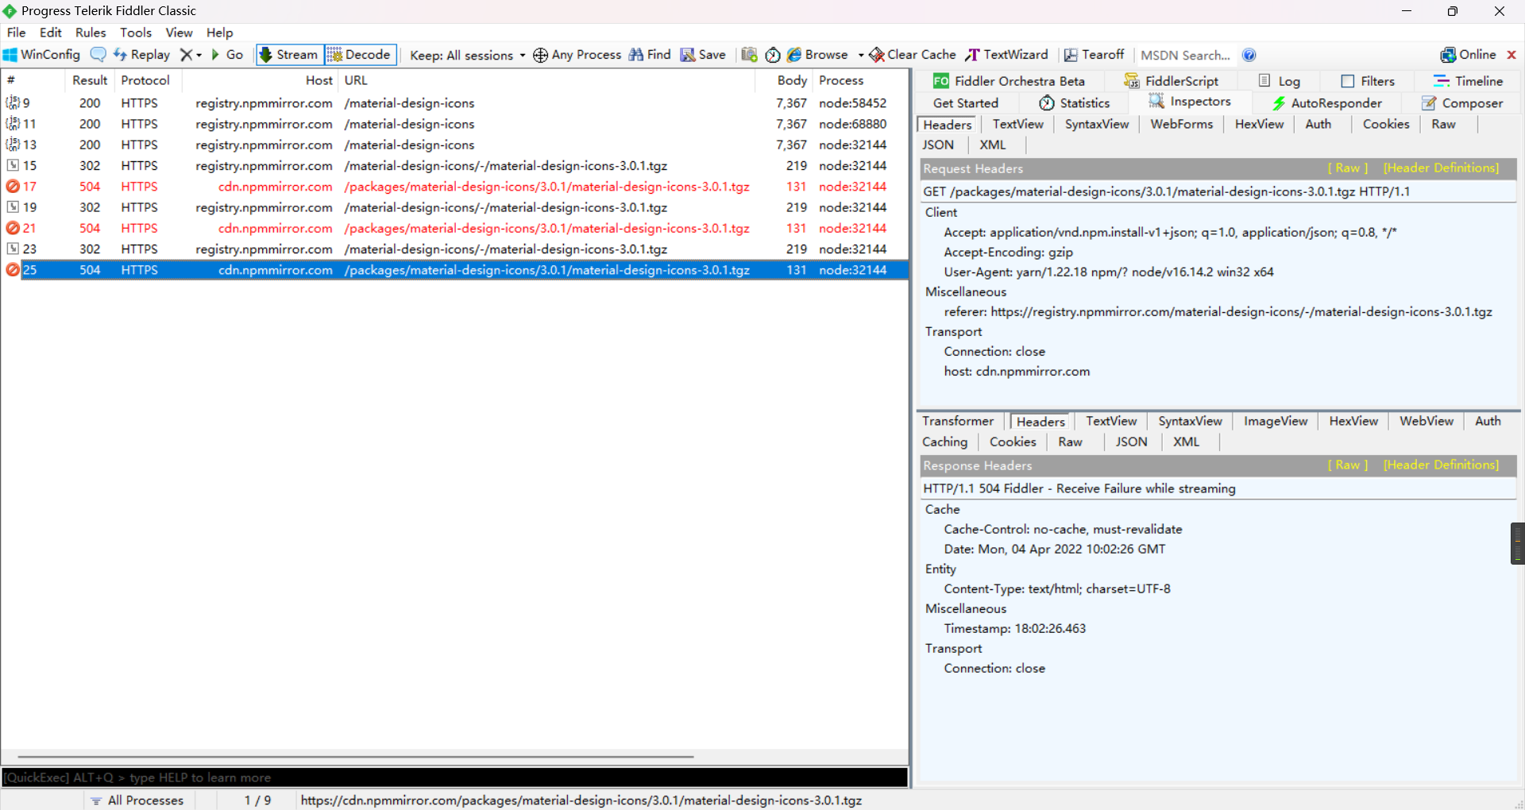
Task: Open the Log tab
Action: click(x=1280, y=81)
